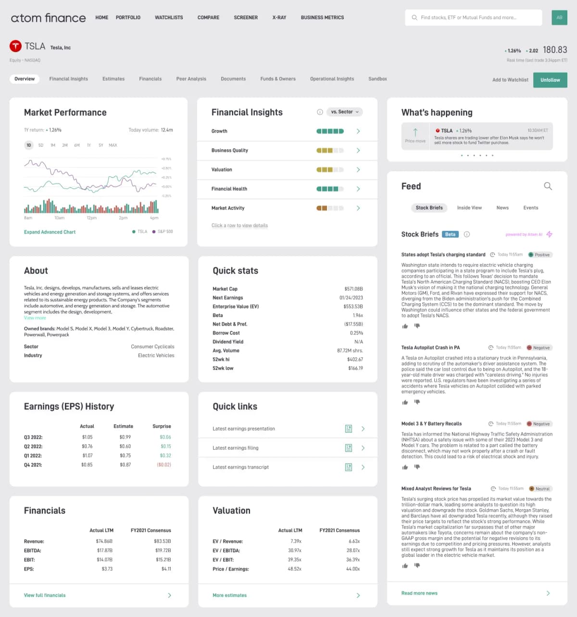This screenshot has height=617, width=577.
Task: Switch to the Financial Insights tab
Action: pyautogui.click(x=69, y=79)
